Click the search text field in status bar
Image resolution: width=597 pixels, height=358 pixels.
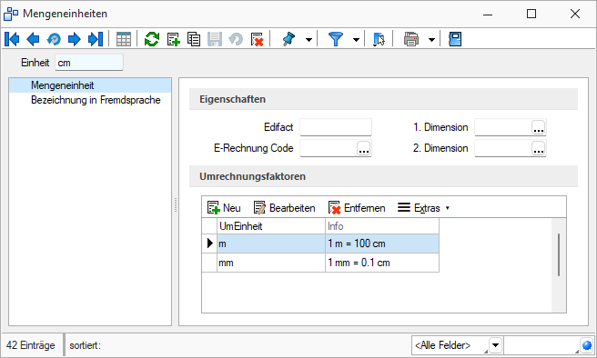pyautogui.click(x=541, y=345)
